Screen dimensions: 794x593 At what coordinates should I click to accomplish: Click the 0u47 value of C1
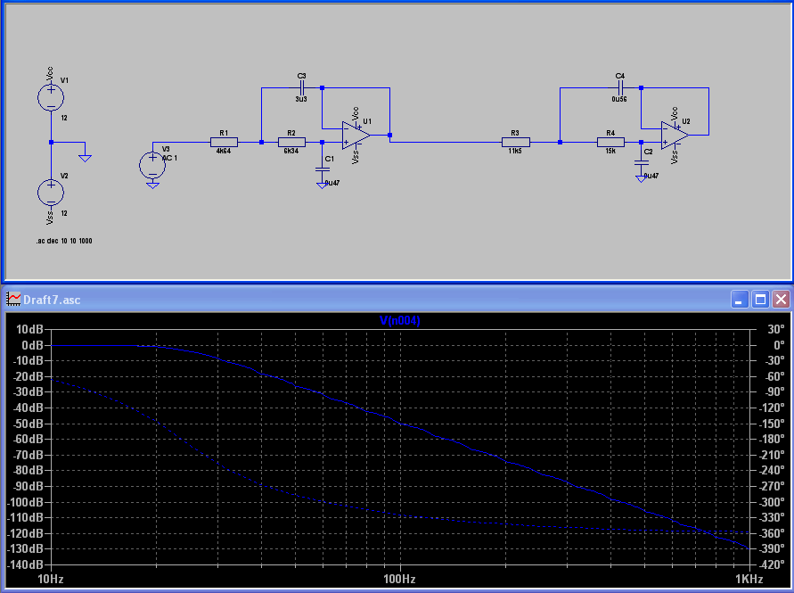click(x=332, y=183)
